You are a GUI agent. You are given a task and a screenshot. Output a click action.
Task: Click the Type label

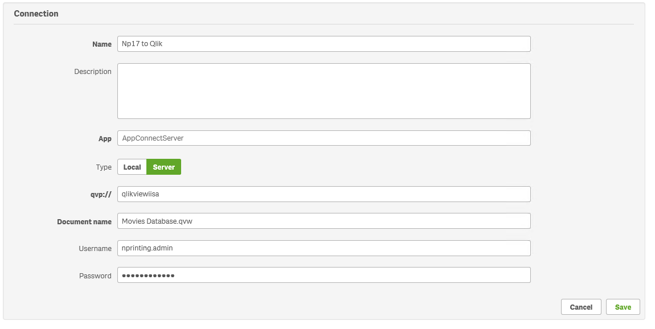click(x=104, y=167)
